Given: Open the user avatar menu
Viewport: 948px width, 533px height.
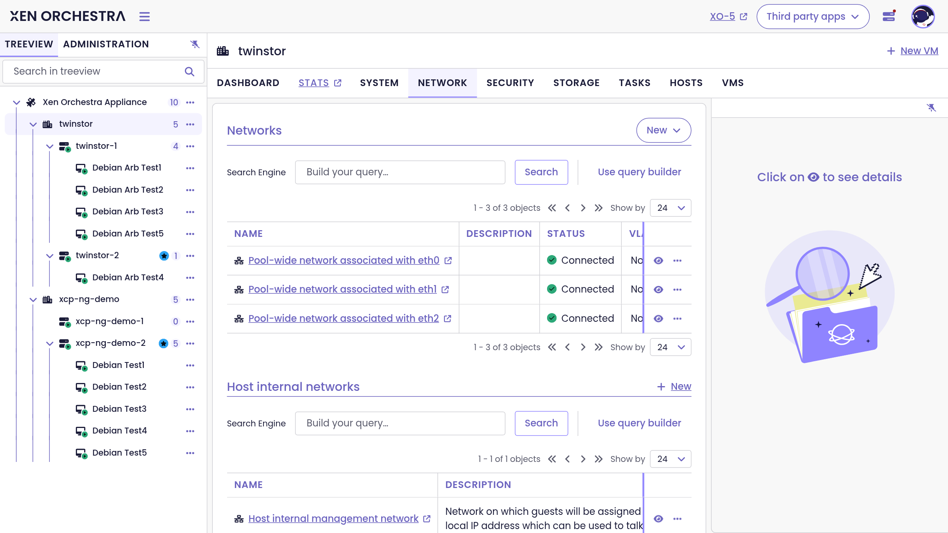Looking at the screenshot, I should pyautogui.click(x=923, y=17).
